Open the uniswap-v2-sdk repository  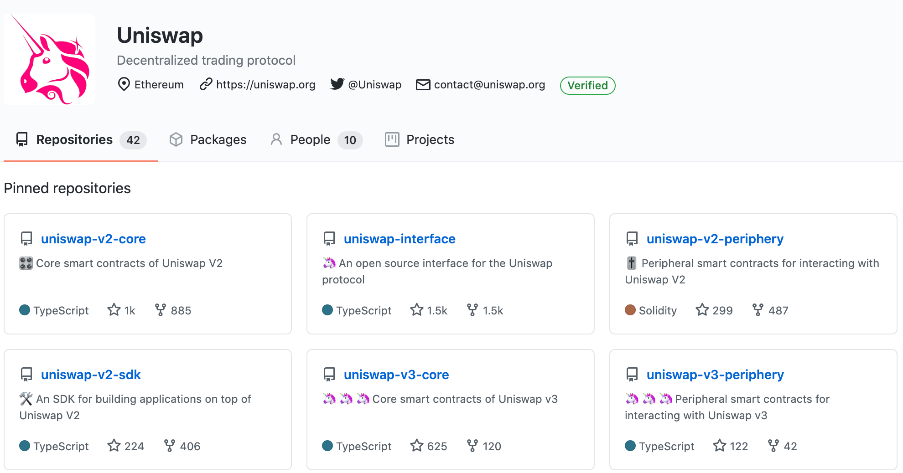(91, 375)
